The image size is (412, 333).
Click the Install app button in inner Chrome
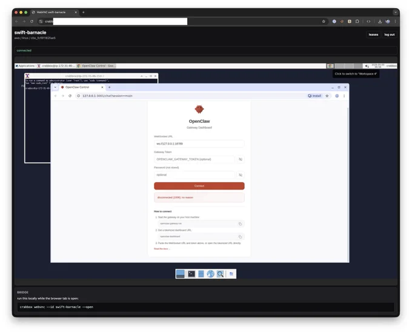[314, 96]
